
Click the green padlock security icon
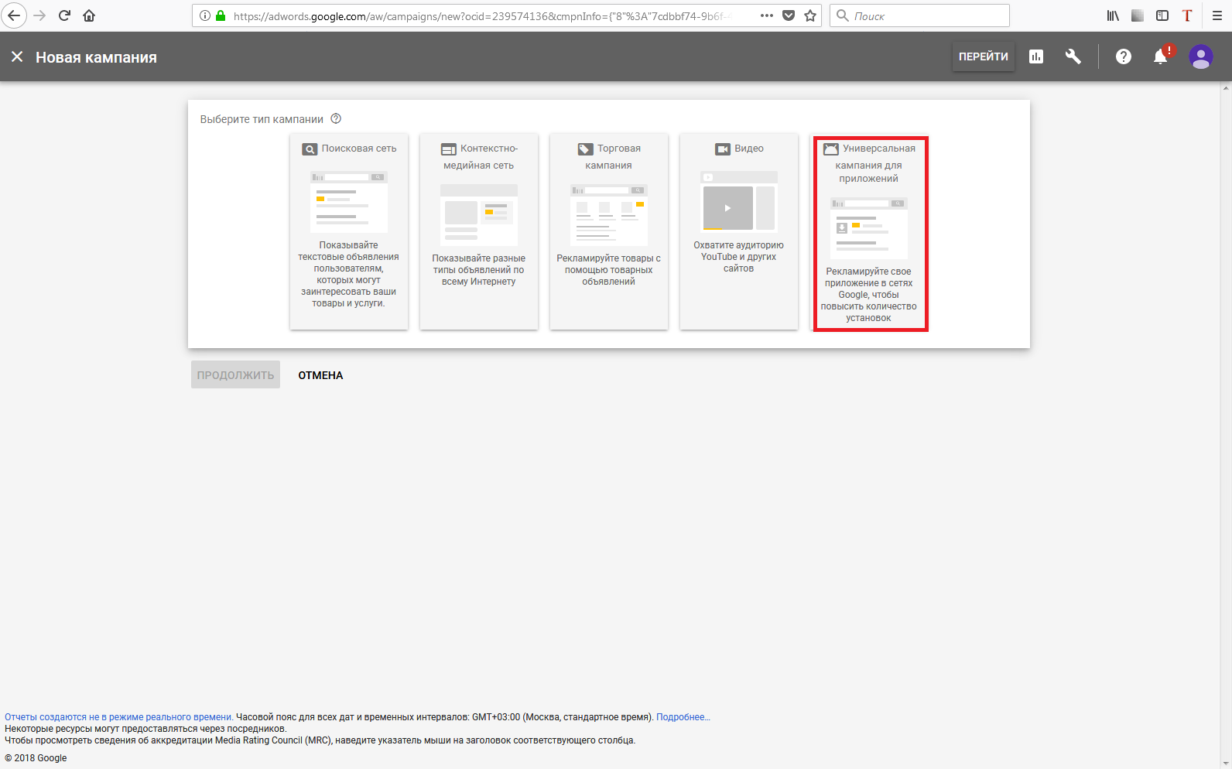(221, 15)
